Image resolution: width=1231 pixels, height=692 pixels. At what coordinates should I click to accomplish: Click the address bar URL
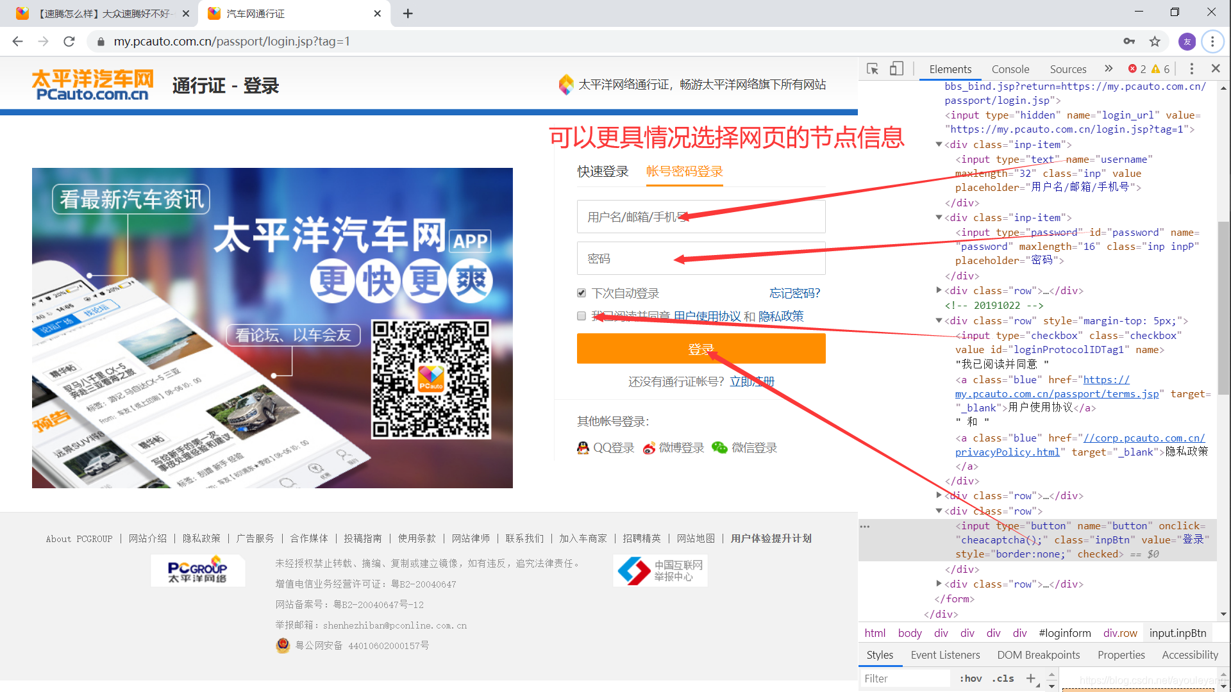pos(231,42)
